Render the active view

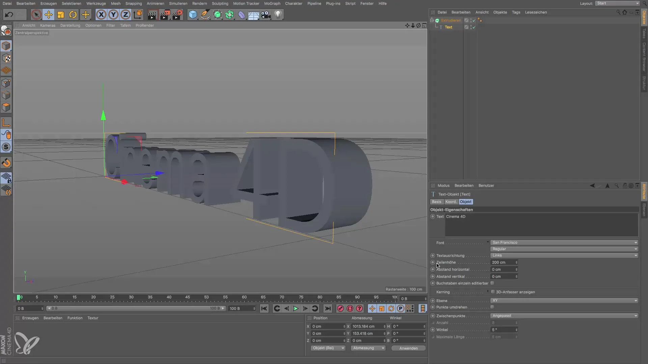[153, 15]
